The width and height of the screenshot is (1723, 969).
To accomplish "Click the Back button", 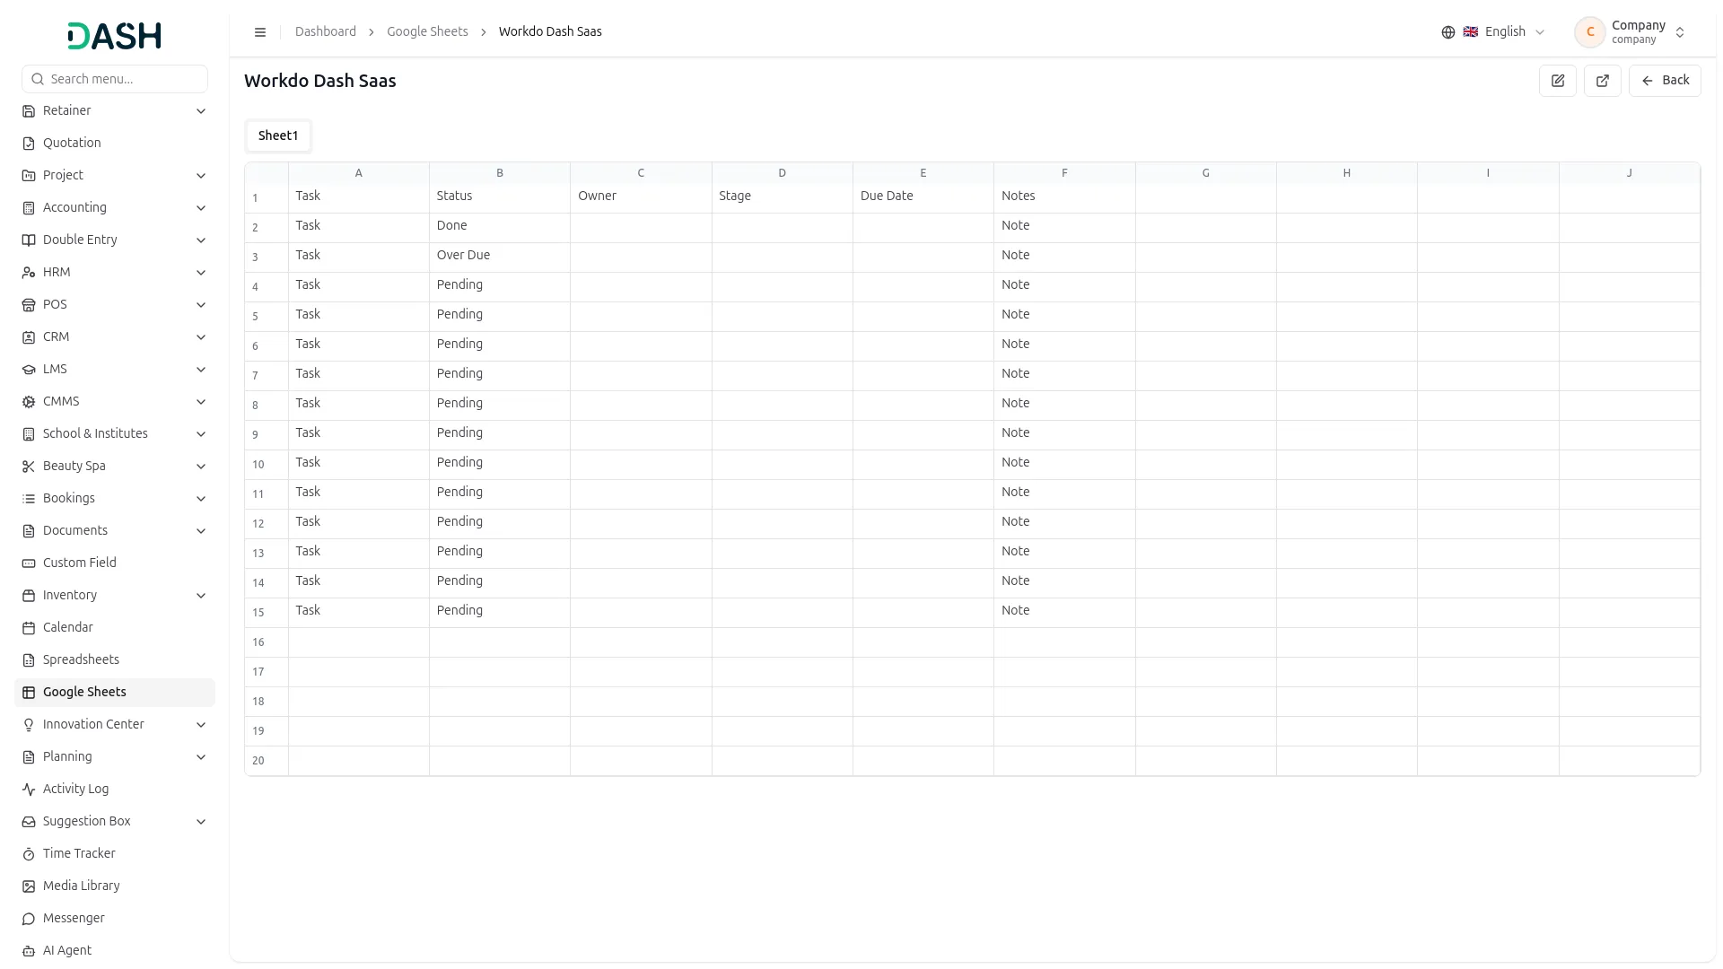I will coord(1665,81).
